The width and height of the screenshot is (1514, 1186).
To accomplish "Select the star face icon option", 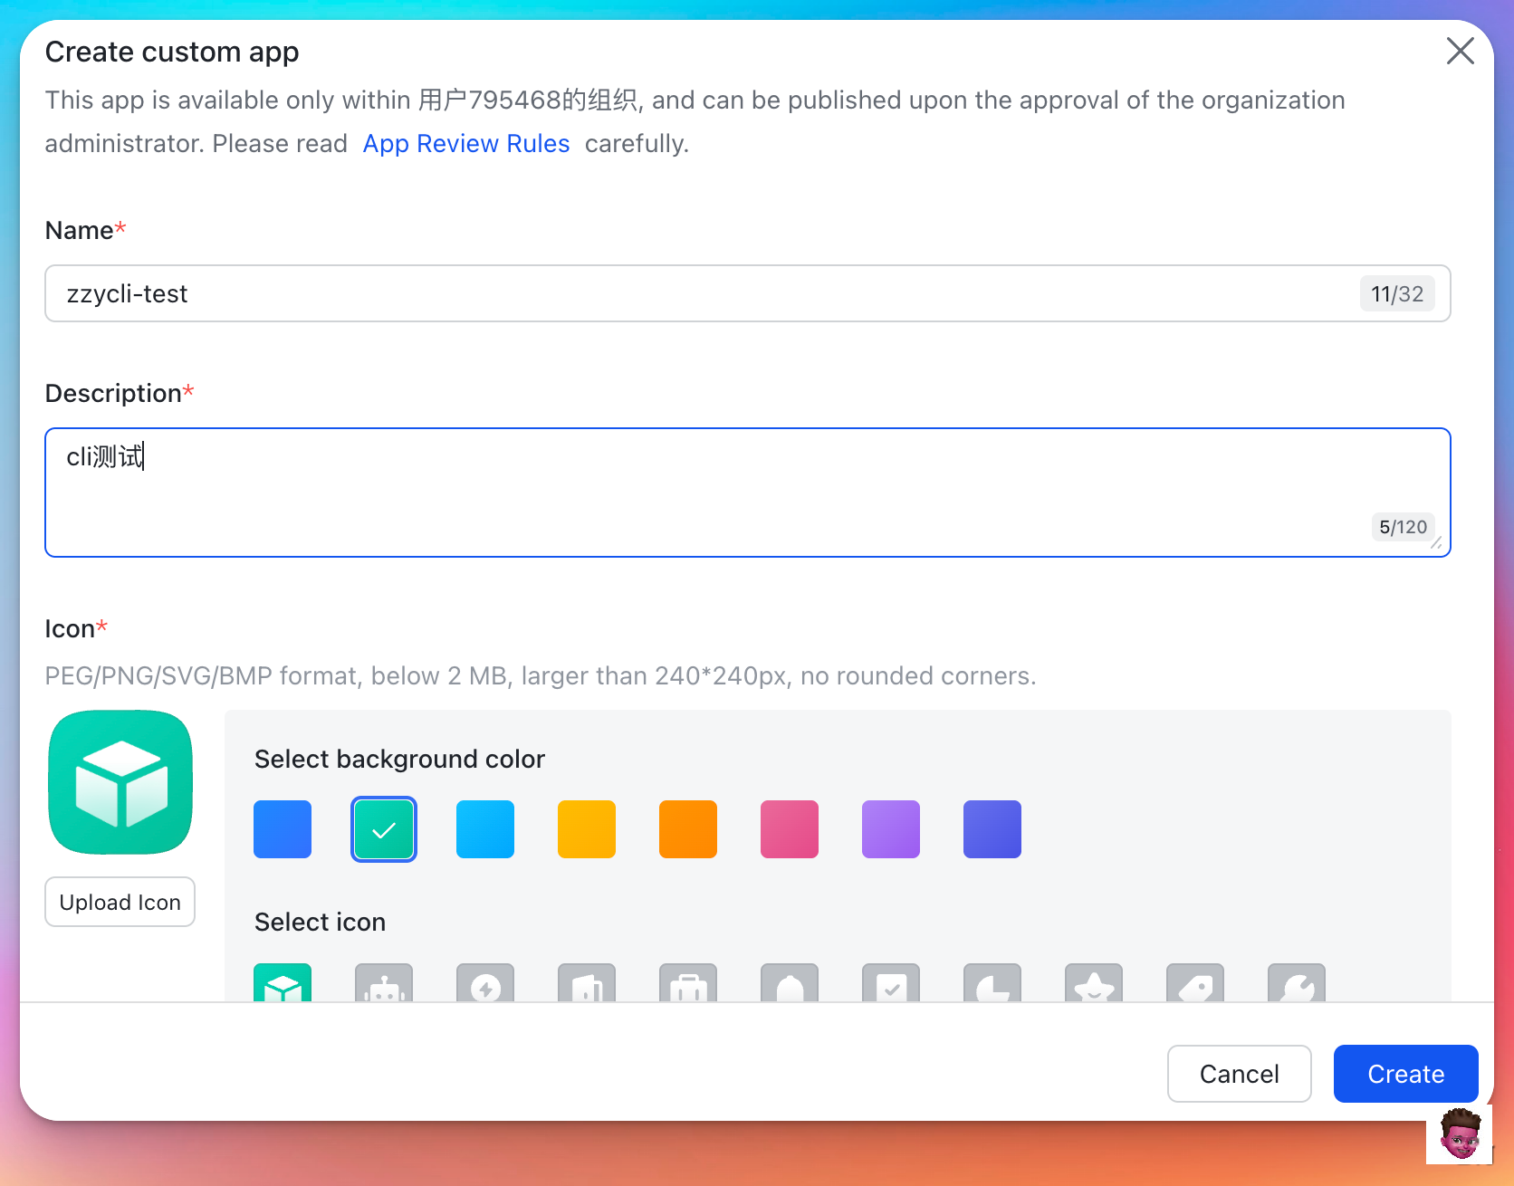I will click(1094, 982).
